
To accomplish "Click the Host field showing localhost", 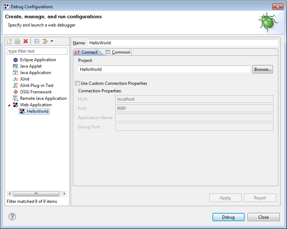I will (194, 99).
